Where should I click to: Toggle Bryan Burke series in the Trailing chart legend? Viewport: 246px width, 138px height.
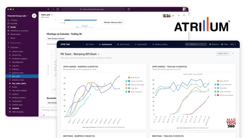tap(223, 81)
